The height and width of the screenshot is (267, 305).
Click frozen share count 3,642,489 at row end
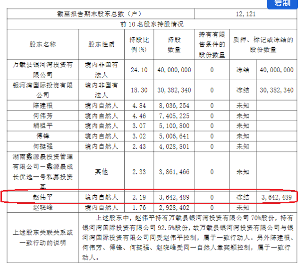[277, 197]
